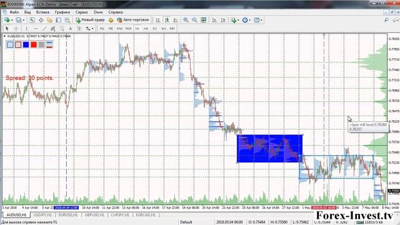The height and width of the screenshot is (225, 400).
Task: Toggle the Авто-торговля button
Action: [133, 20]
